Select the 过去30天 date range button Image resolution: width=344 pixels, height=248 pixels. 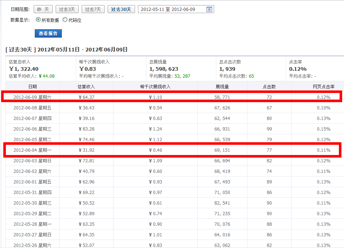tap(121, 9)
